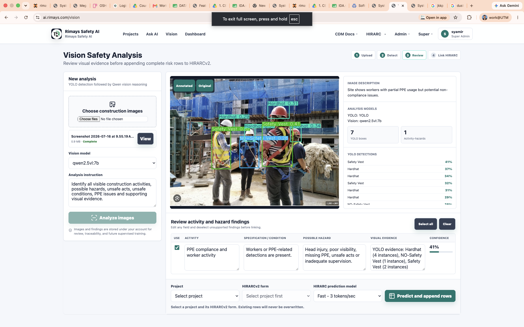
Task: Click into the Analysis instruction text box
Action: point(112,193)
